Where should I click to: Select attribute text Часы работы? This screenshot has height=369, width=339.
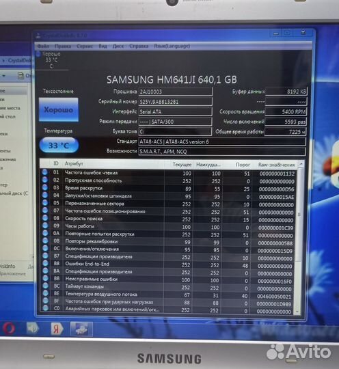tap(79, 226)
